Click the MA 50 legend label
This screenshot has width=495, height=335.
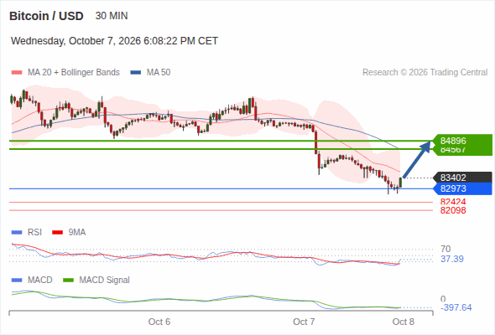tap(159, 73)
